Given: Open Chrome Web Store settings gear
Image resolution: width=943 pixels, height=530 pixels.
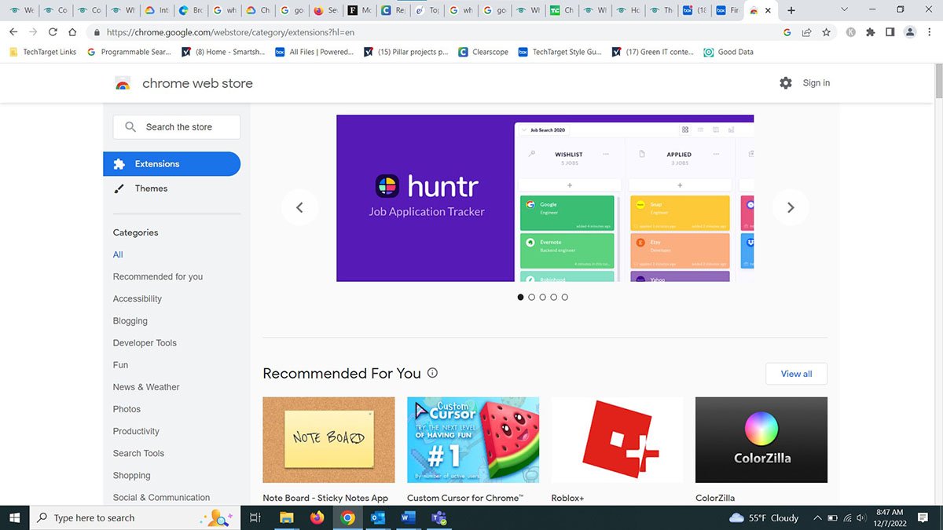Looking at the screenshot, I should [785, 83].
